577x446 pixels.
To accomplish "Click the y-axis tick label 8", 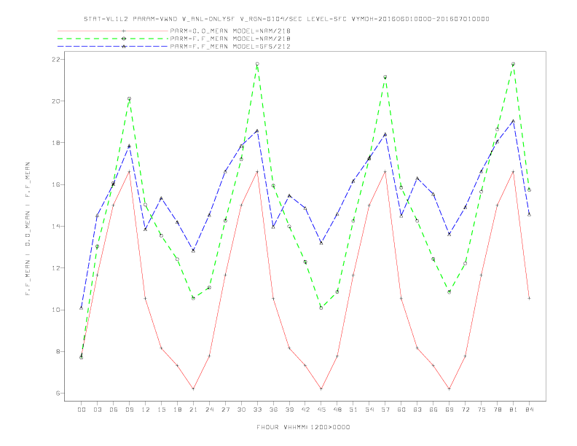I will (59, 352).
